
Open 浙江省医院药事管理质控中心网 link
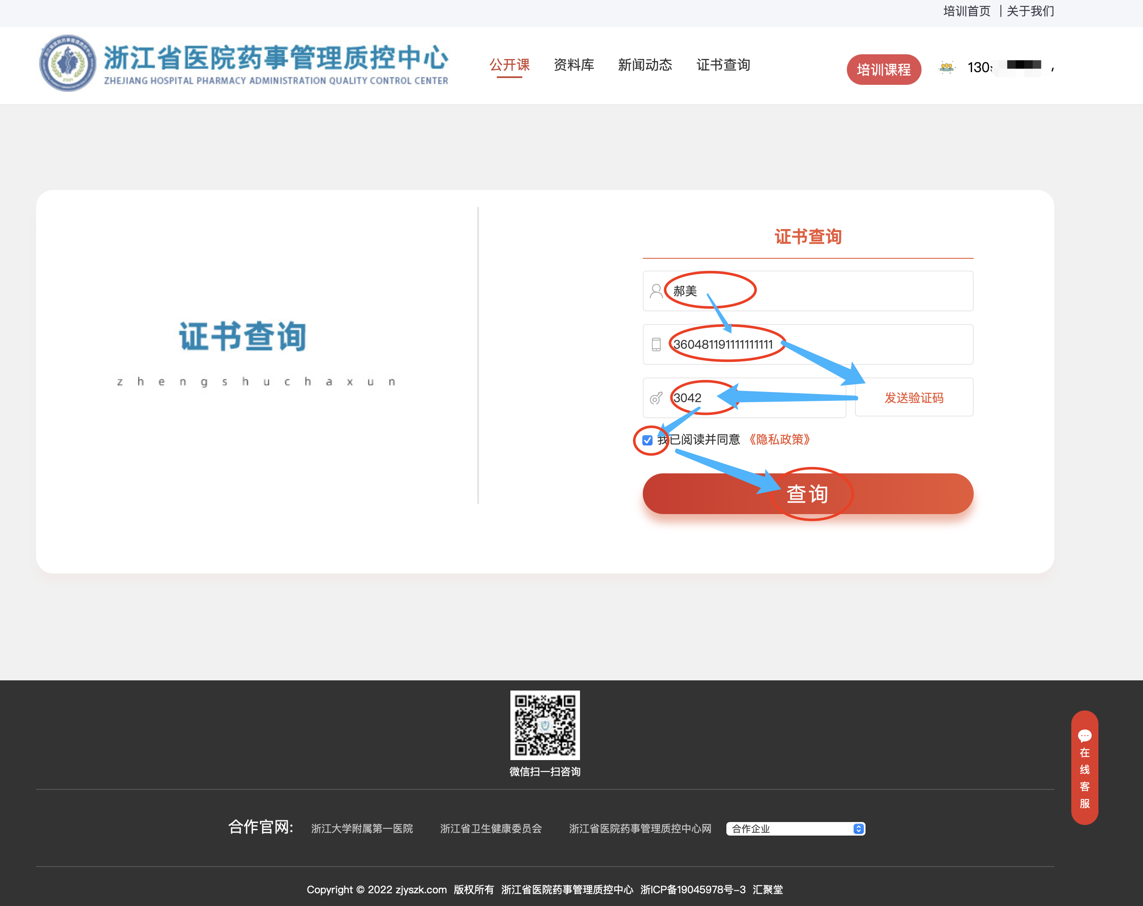click(640, 829)
